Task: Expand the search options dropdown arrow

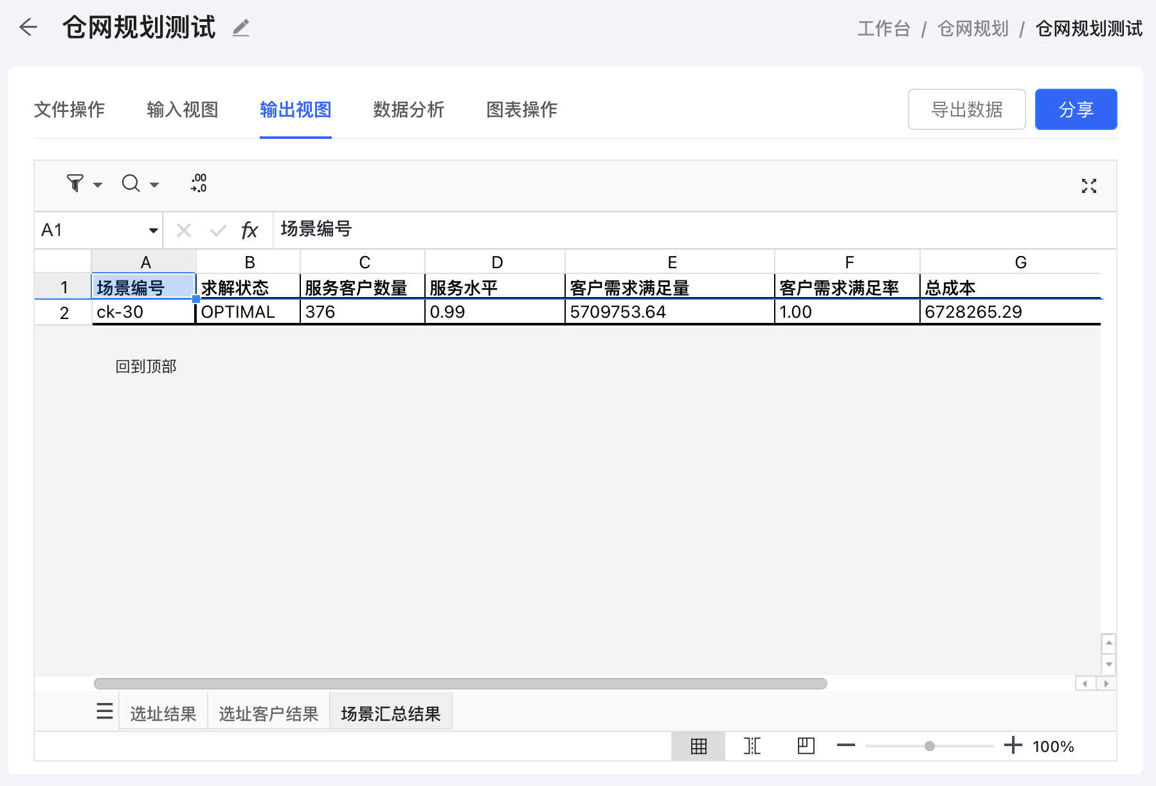Action: pos(154,185)
